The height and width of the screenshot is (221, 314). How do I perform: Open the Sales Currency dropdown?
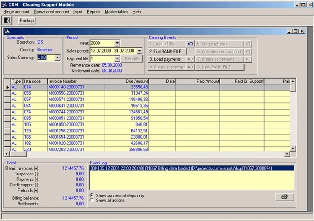[x=57, y=58]
